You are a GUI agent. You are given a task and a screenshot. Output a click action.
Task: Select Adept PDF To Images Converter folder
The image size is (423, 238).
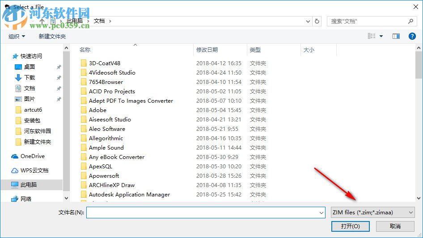131,101
